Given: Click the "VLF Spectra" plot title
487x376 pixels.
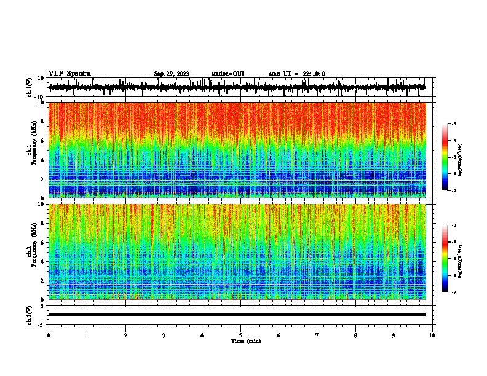Looking at the screenshot, I should (x=69, y=74).
